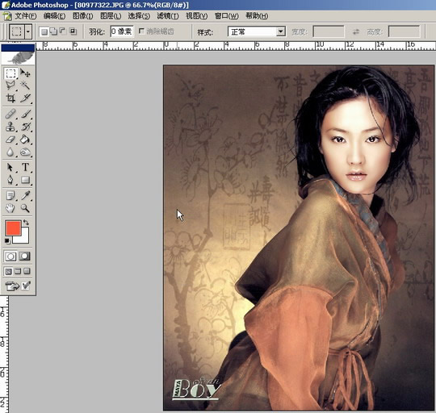Select the Pen tool

(x=10, y=180)
